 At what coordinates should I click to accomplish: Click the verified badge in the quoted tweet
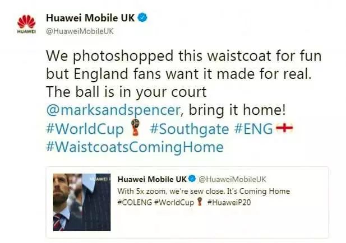[192, 179]
